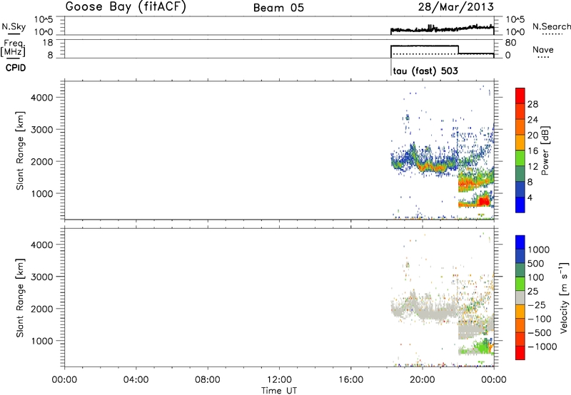This screenshot has height=395, width=571.
Task: Click the "Freq. [MHz]" axis label
Action: coord(13,48)
